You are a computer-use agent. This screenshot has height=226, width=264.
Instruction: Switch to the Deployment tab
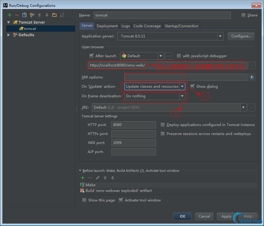tap(107, 26)
